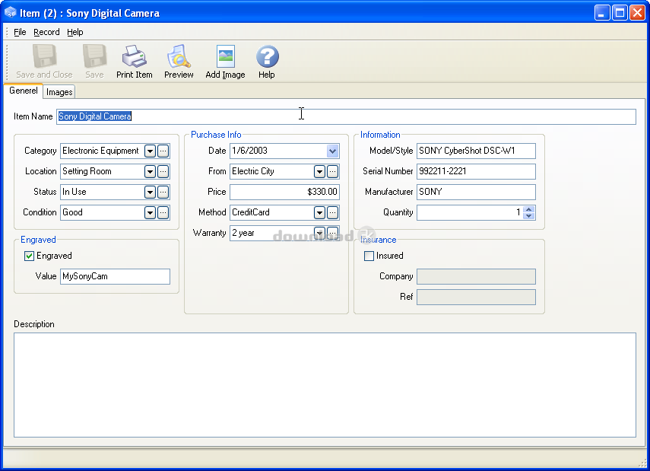Click inside the Description text area
This screenshot has height=471, width=650.
tap(325, 385)
